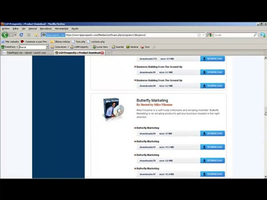
Task: Open the Marcadores menu
Action: point(46,29)
